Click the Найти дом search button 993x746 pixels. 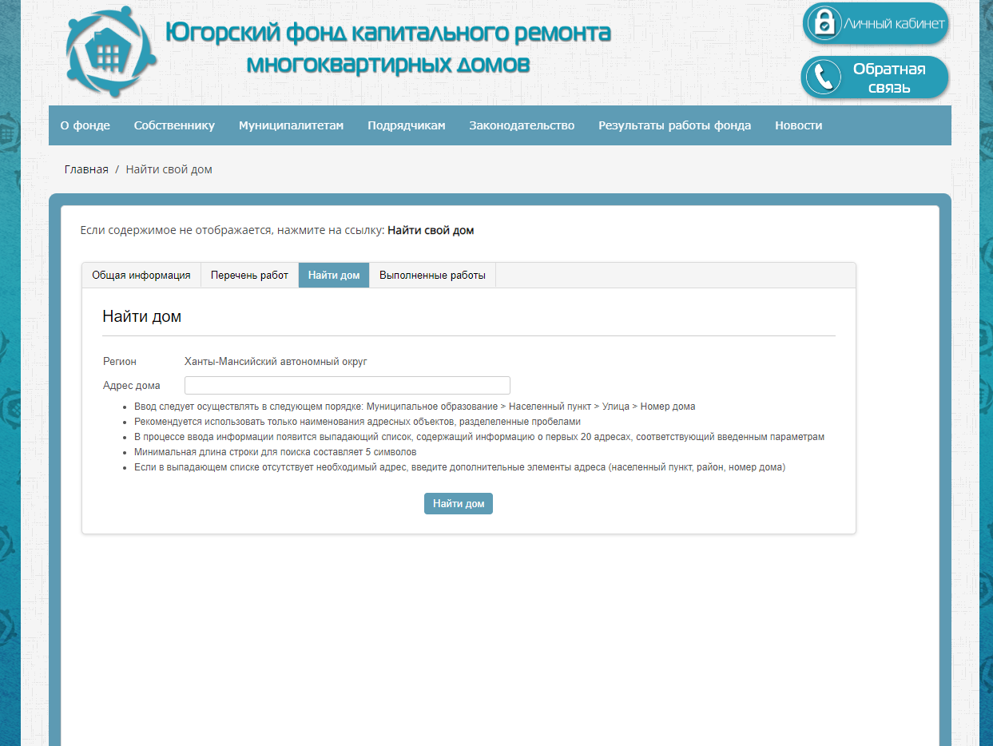tap(459, 503)
